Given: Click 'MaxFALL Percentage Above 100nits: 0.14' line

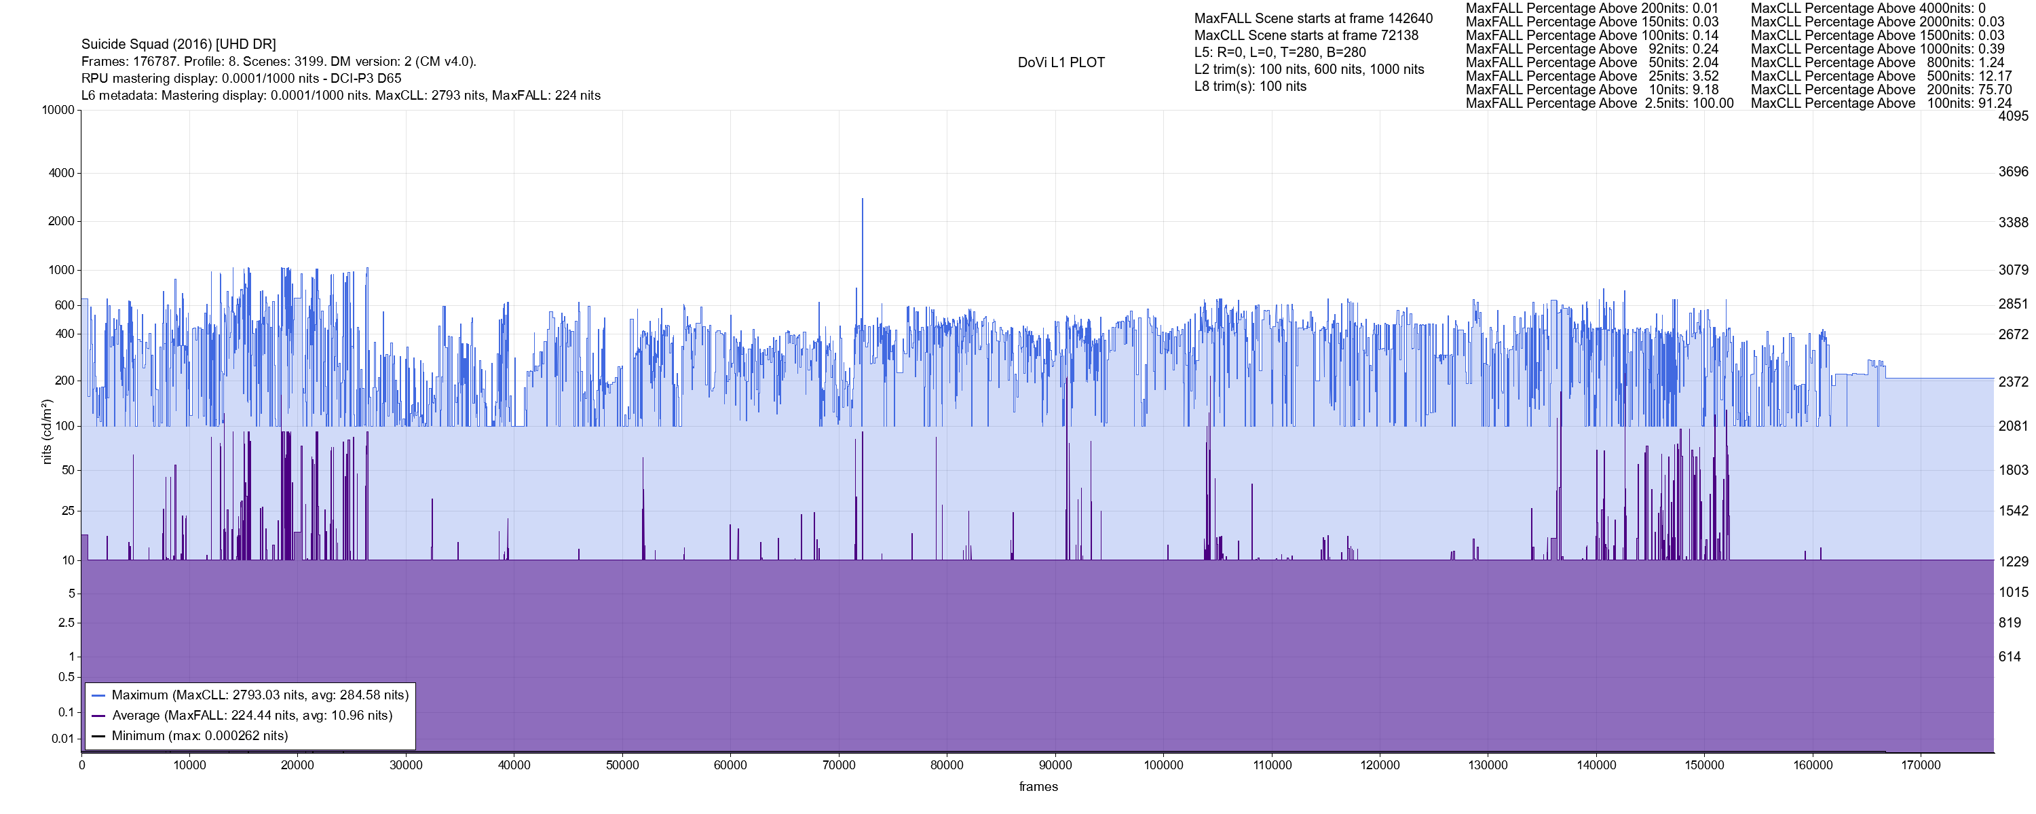Looking at the screenshot, I should click(1591, 35).
